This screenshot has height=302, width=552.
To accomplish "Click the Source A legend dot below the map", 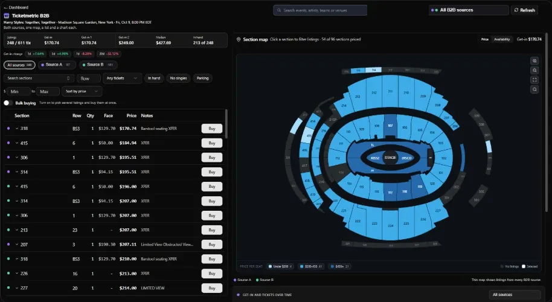I will tap(235, 280).
